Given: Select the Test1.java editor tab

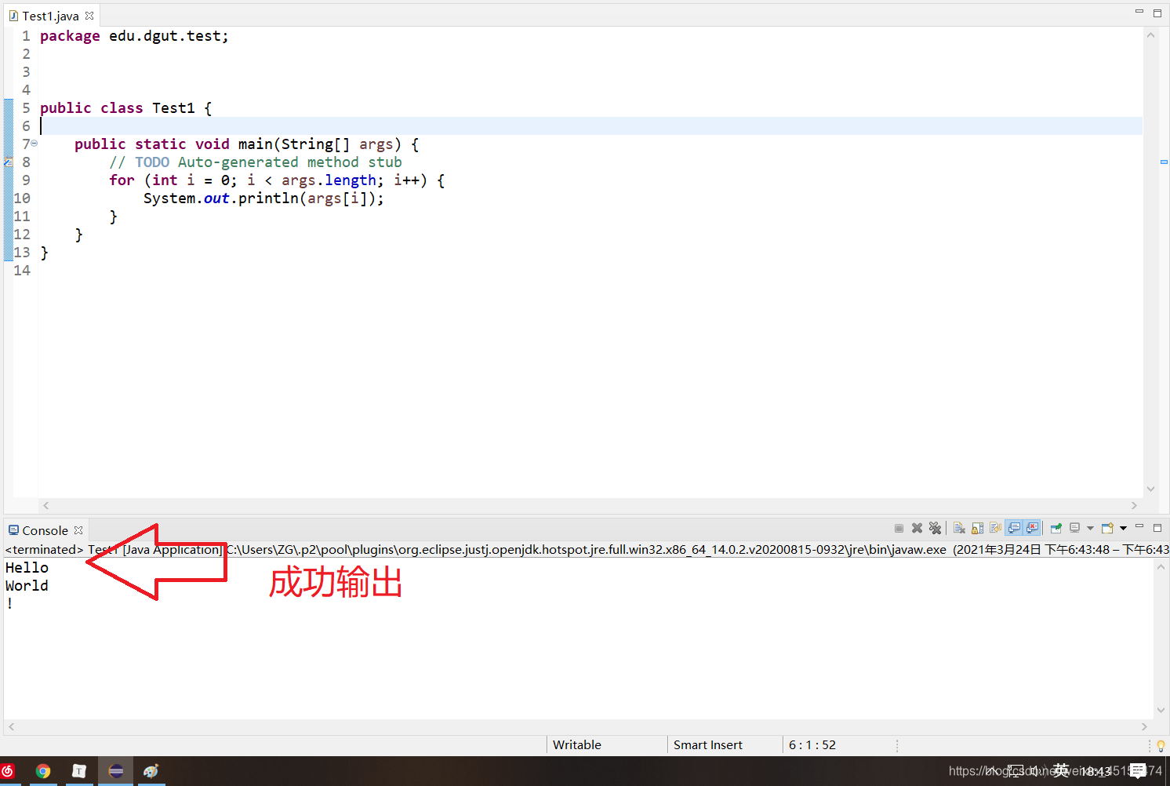Looking at the screenshot, I should tap(50, 16).
